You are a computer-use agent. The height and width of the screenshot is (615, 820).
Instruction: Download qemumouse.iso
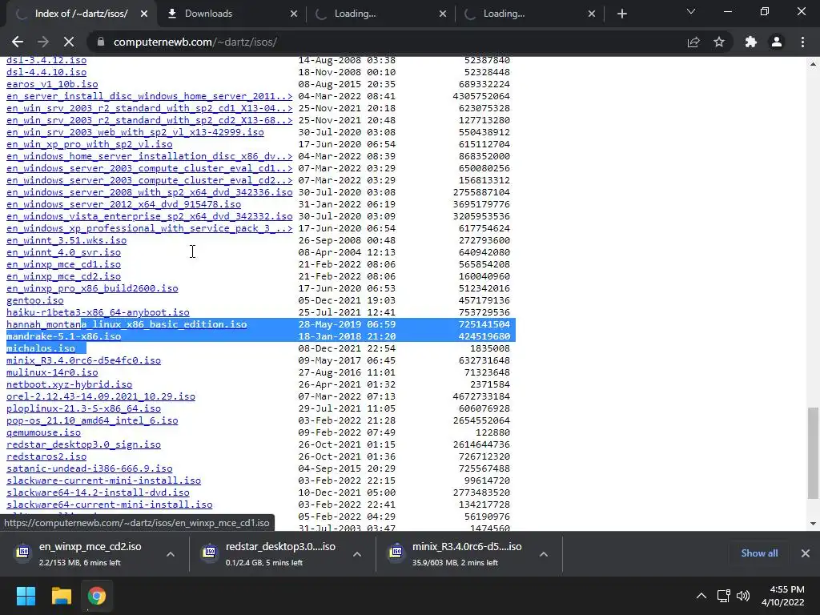click(x=43, y=432)
